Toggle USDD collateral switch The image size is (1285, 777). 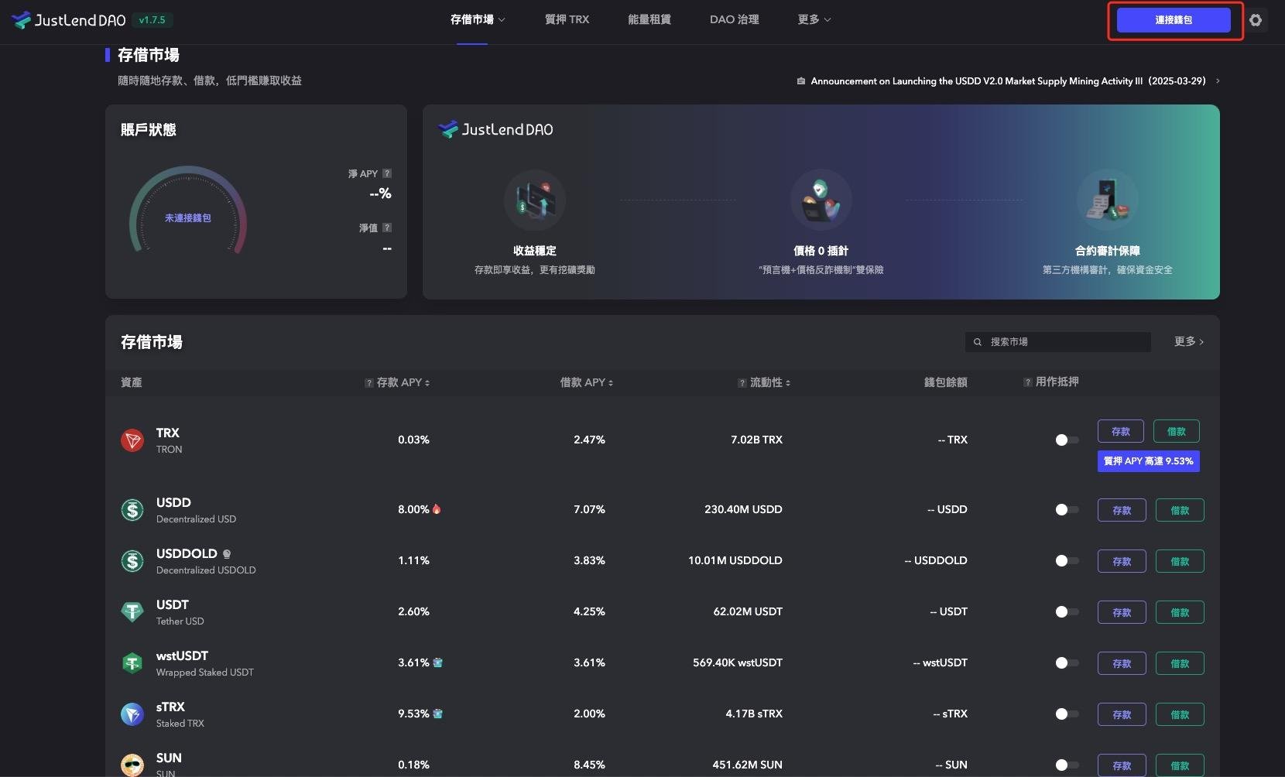coord(1067,510)
